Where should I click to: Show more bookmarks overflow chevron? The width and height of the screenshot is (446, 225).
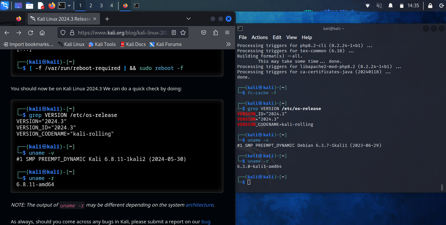click(x=229, y=44)
